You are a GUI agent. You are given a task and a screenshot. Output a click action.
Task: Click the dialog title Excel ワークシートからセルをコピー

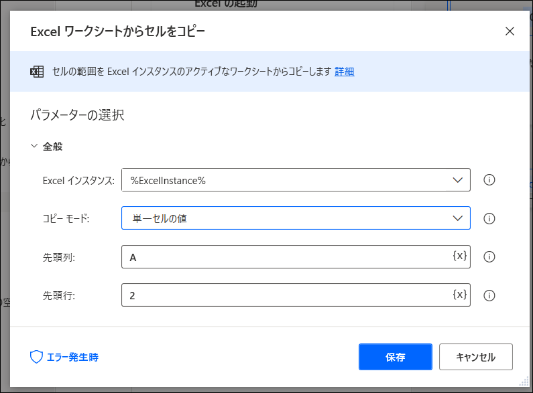(117, 31)
